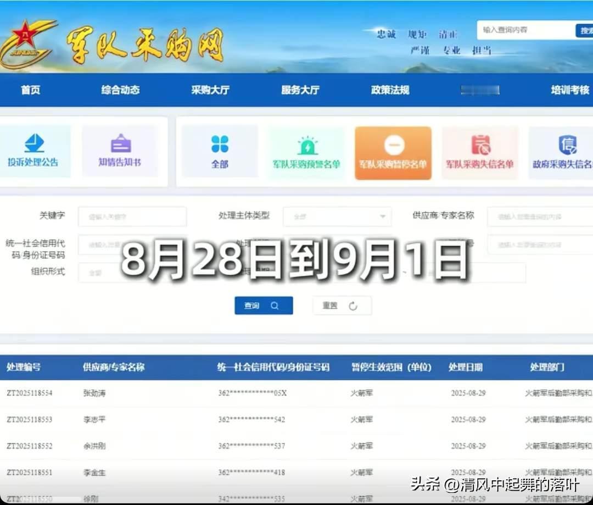The height and width of the screenshot is (505, 593).
Task: Select the 全部 category tile
Action: 220,151
